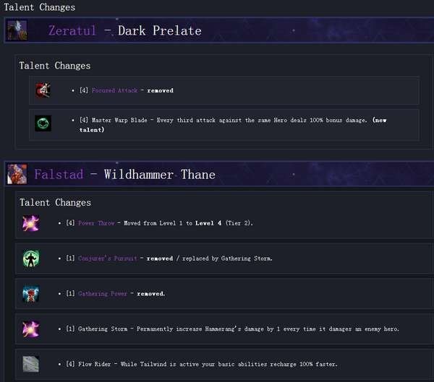Click the gray Flow Rider placeholder icon

pos(30,364)
